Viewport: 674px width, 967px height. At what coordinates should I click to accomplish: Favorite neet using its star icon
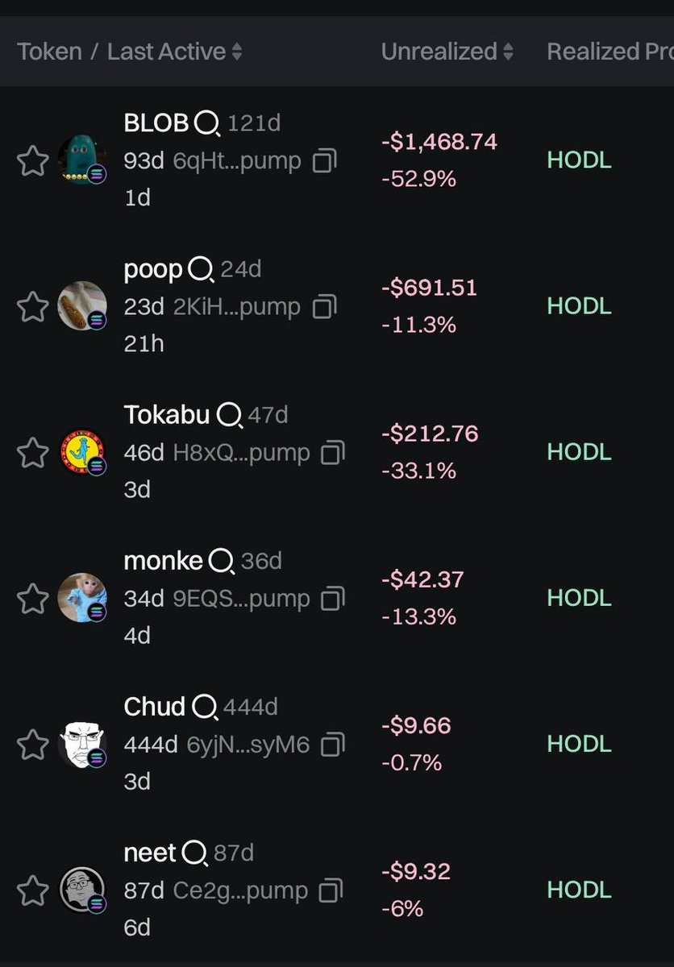coord(33,890)
